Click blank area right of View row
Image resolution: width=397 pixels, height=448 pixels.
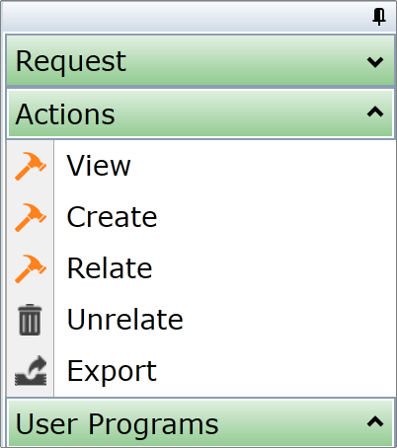264,166
